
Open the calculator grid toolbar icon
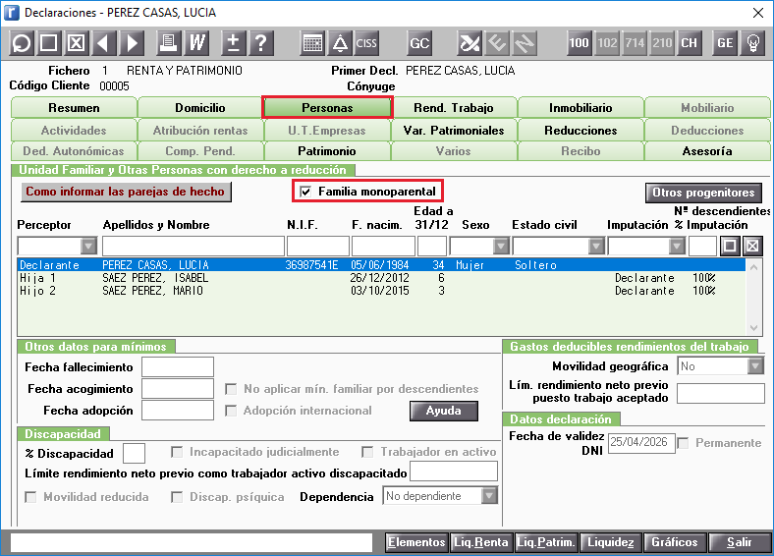(312, 43)
